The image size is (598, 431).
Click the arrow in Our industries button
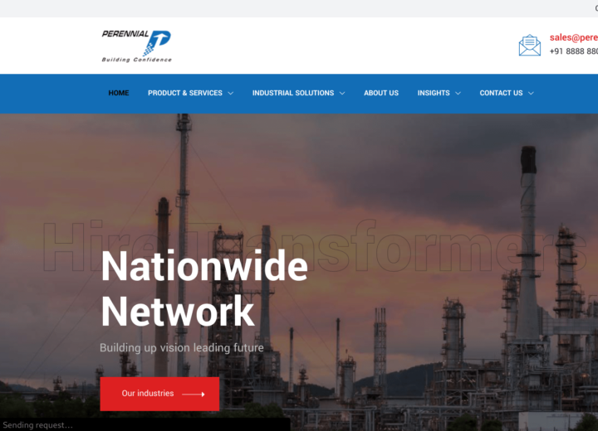pyautogui.click(x=194, y=394)
